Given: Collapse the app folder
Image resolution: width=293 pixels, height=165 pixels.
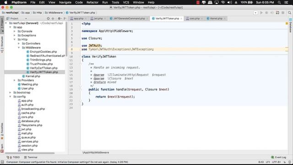Looking at the screenshot, I should click(x=10, y=27).
